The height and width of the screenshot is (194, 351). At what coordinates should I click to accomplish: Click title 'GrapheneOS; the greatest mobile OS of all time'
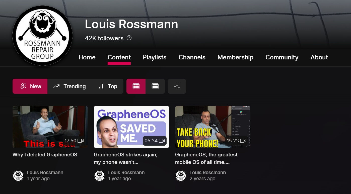(206, 158)
